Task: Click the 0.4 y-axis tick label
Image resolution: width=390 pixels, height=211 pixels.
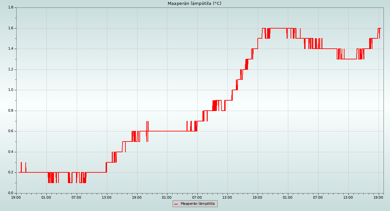Action: (x=10, y=152)
